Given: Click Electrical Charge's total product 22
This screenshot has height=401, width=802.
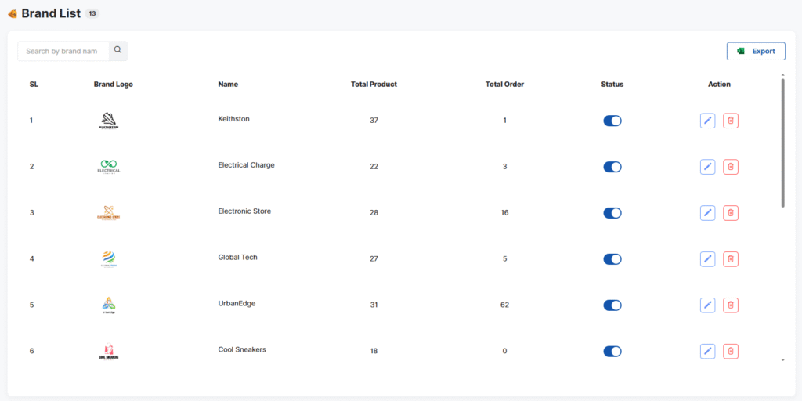Looking at the screenshot, I should coord(374,167).
